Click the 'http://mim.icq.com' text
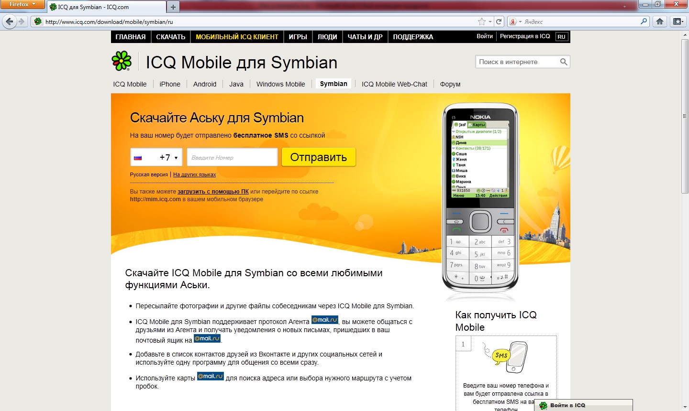The image size is (689, 411). pos(156,199)
